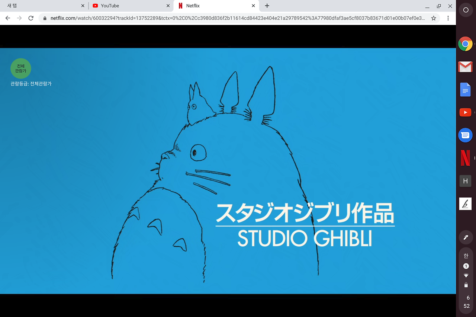
Task: Close the Chrome window
Action: click(x=450, y=6)
